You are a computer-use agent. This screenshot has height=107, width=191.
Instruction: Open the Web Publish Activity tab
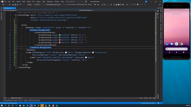click(34, 100)
